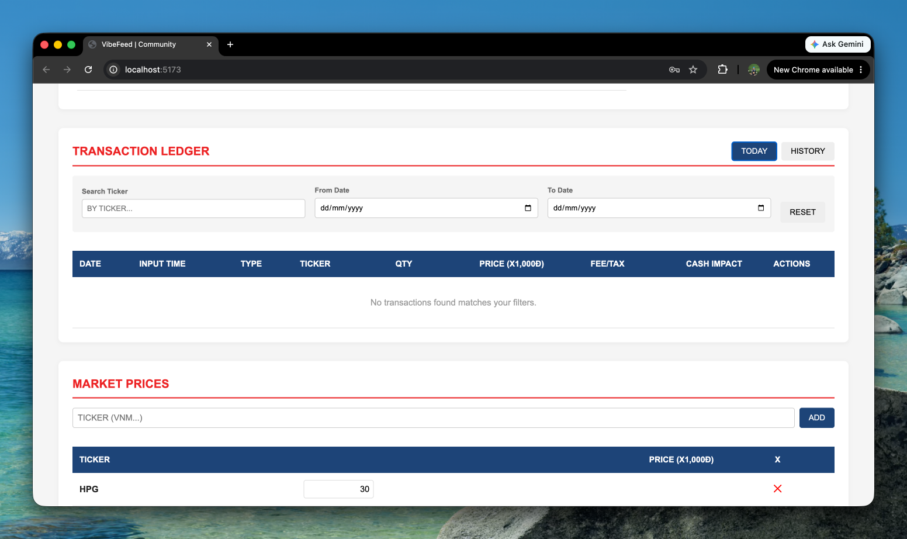907x539 pixels.
Task: Focus the Search Ticker input field
Action: click(x=193, y=209)
